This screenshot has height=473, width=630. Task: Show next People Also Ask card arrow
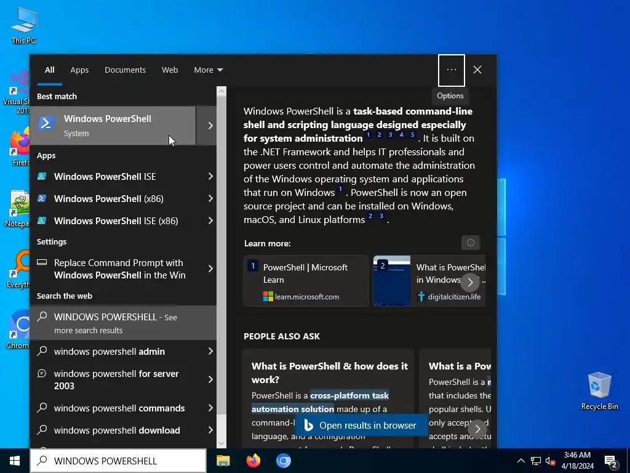click(477, 429)
